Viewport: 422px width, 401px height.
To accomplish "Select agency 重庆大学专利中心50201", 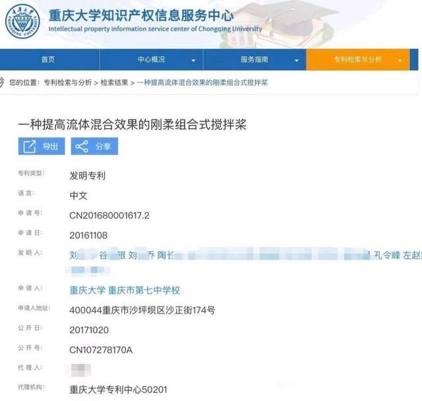I will 118,390.
